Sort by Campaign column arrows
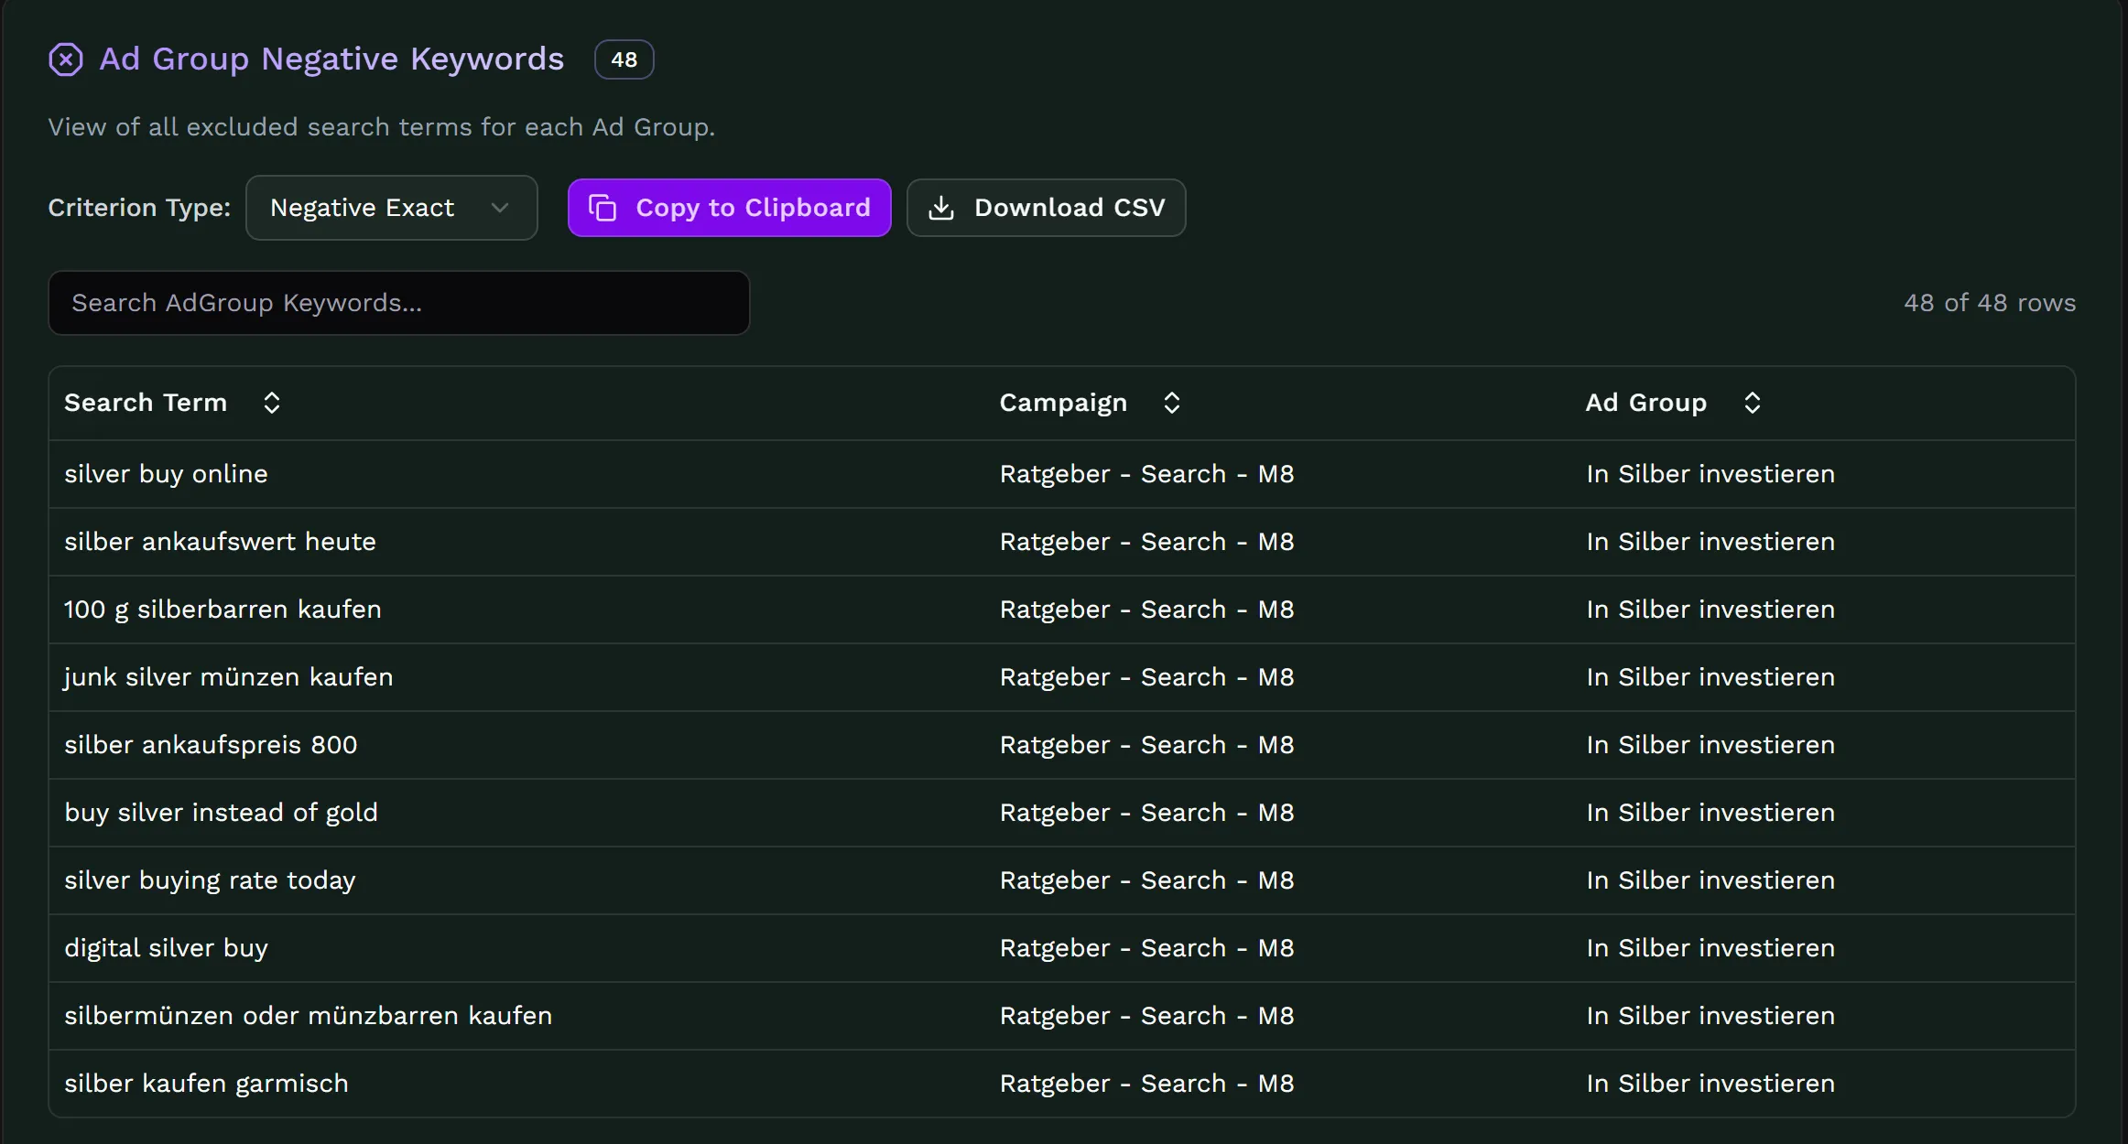 1172,403
